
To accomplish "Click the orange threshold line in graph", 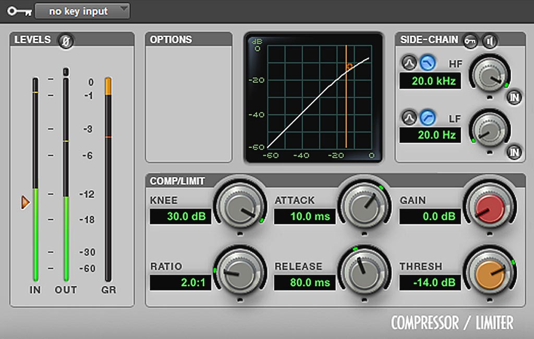I will click(346, 96).
